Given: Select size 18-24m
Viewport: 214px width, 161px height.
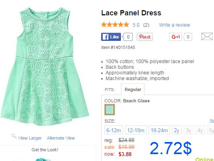Looking at the screenshot, I should pos(159,130).
